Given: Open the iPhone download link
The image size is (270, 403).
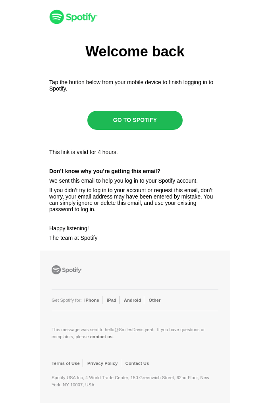Looking at the screenshot, I should (x=92, y=300).
